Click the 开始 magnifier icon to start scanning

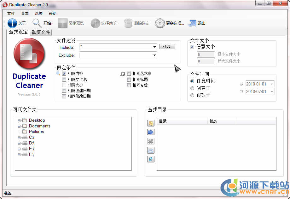click(36, 23)
